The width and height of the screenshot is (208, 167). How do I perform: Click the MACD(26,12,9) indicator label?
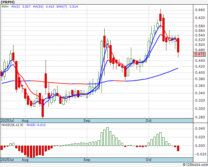[12, 125]
